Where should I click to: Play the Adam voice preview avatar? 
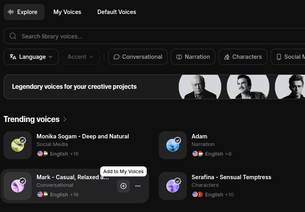click(x=173, y=145)
